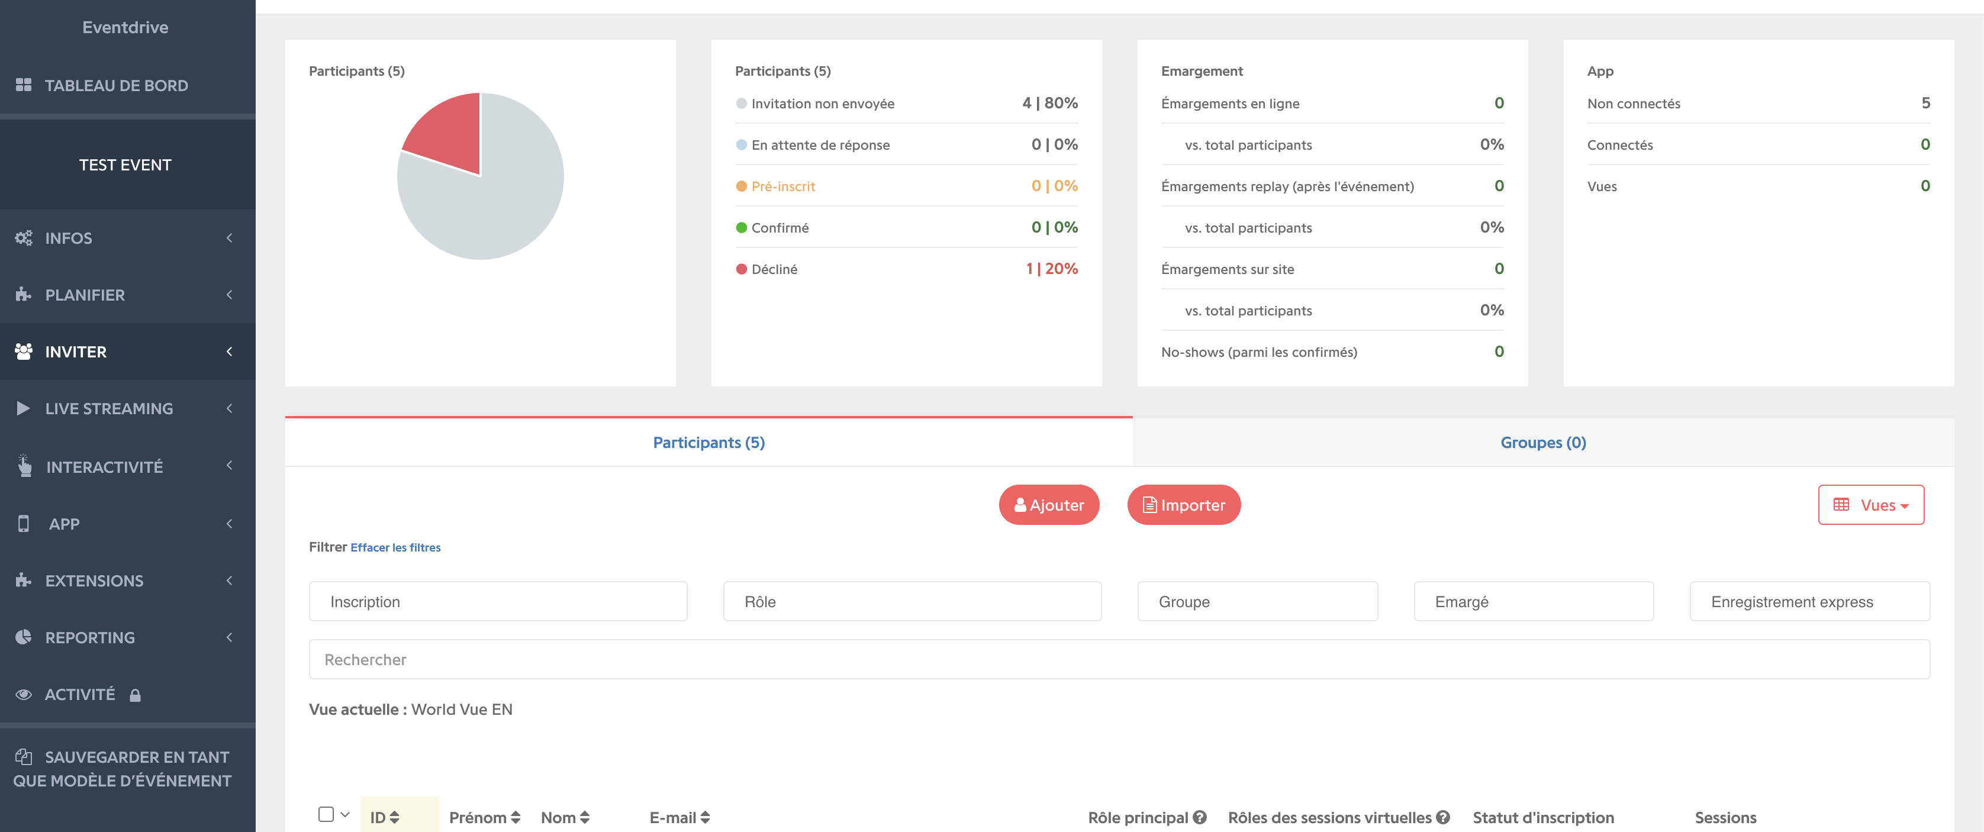The height and width of the screenshot is (832, 1984).
Task: Click help icon beside Rôles des sessions virtuelles
Action: pyautogui.click(x=1444, y=817)
